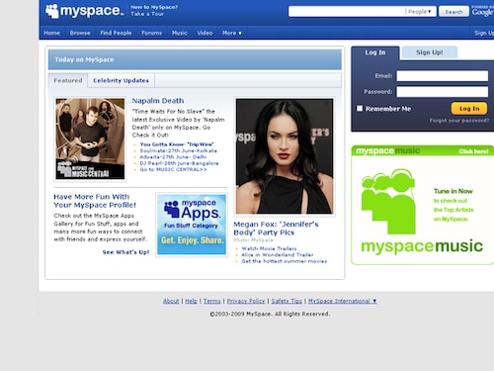Go to Home in the navigation bar
The height and width of the screenshot is (371, 494).
pos(52,33)
